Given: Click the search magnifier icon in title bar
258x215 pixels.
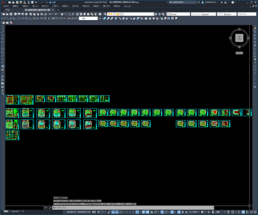Looking at the screenshot, I should [199, 2].
